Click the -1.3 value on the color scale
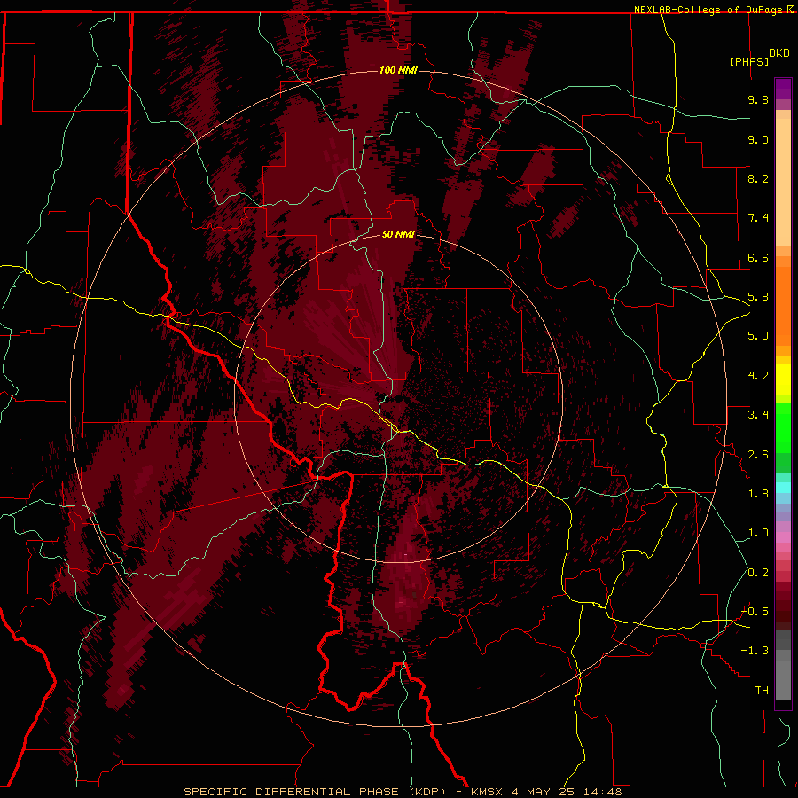798x798 pixels. tap(755, 651)
